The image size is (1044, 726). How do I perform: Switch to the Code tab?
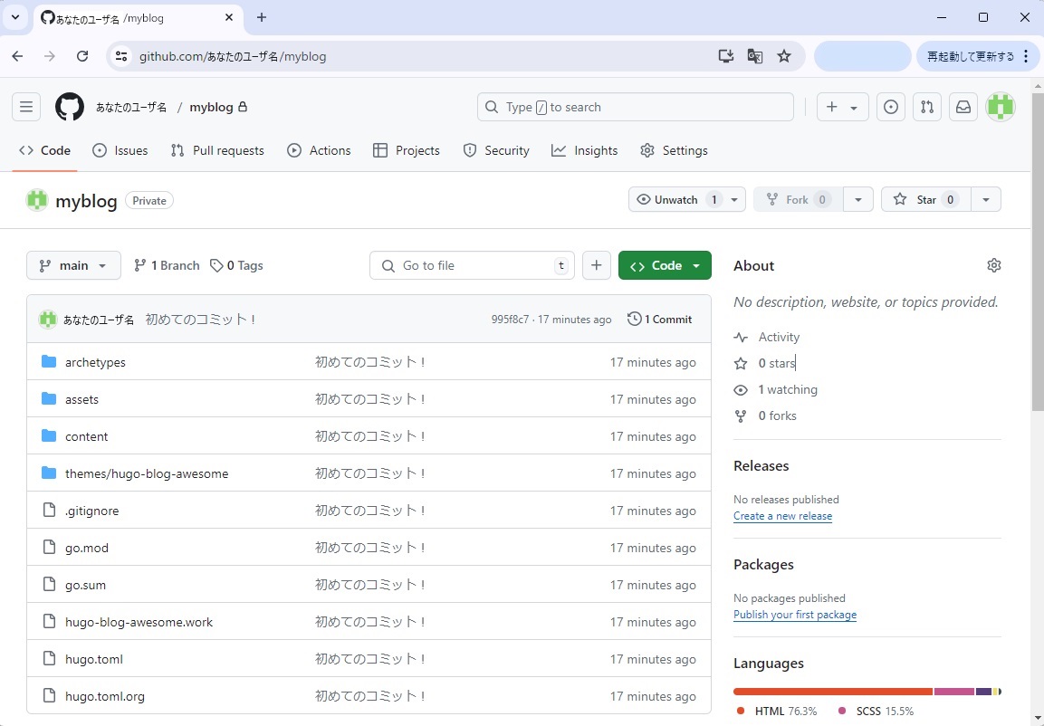[x=44, y=150]
